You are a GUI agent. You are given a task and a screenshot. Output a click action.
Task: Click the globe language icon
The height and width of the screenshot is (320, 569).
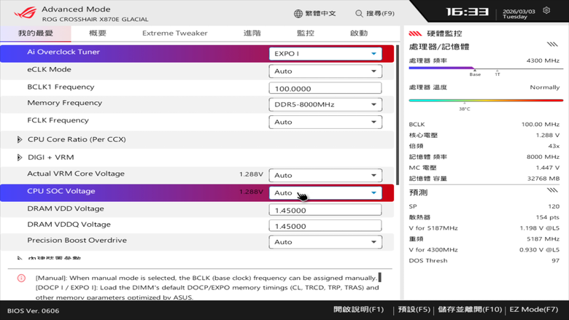click(x=298, y=13)
